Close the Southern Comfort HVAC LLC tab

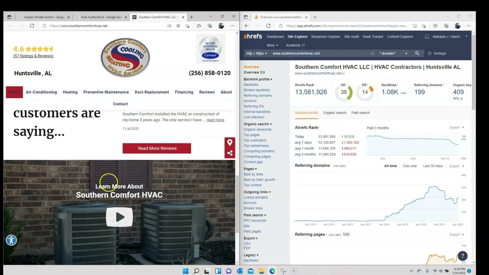point(183,17)
